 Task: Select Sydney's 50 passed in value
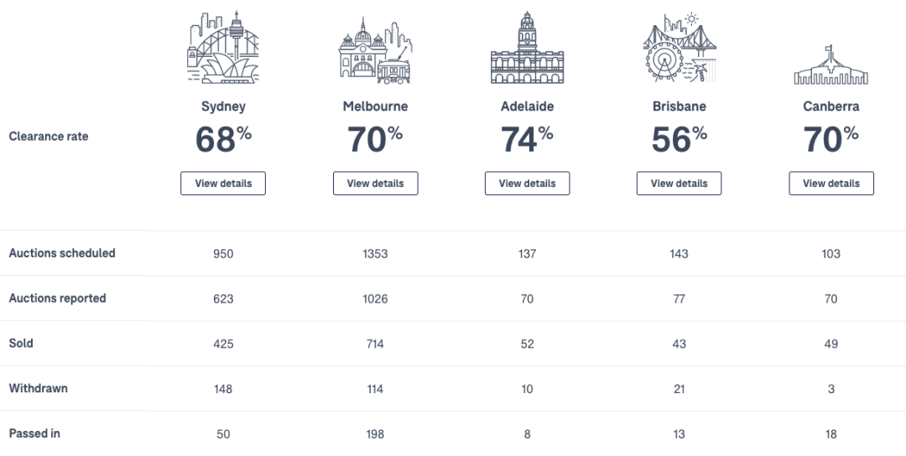223,433
